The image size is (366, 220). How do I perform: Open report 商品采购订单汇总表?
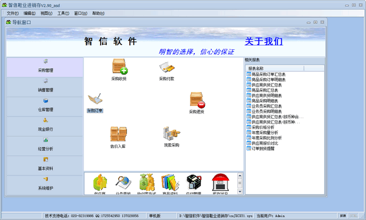[x=266, y=74]
